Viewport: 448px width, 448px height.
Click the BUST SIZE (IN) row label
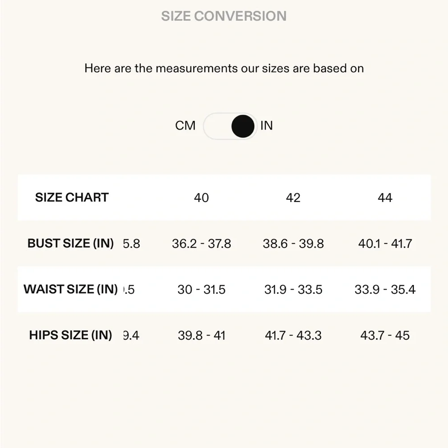71,243
